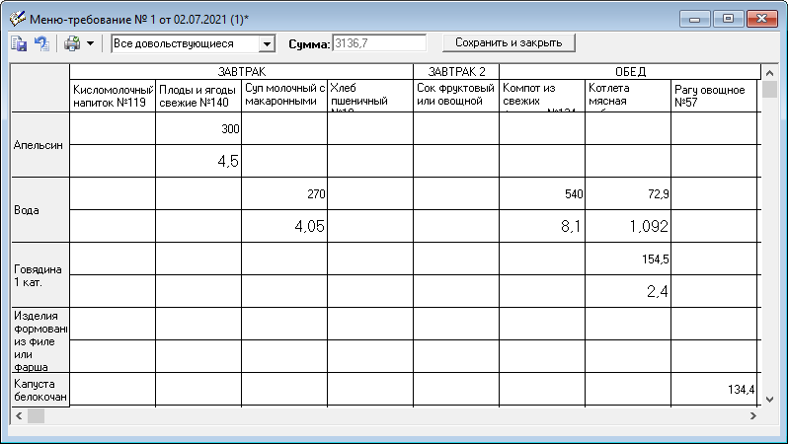This screenshot has width=788, height=444.
Task: Click the save document icon in toolbar
Action: coord(19,43)
